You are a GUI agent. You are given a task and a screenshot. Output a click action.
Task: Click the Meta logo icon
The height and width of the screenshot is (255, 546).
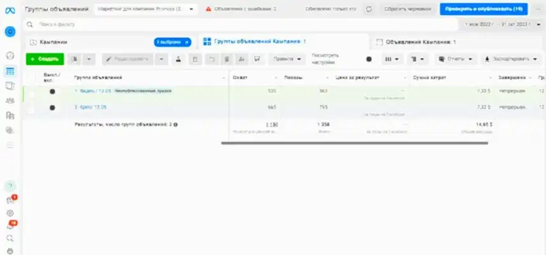pos(10,10)
